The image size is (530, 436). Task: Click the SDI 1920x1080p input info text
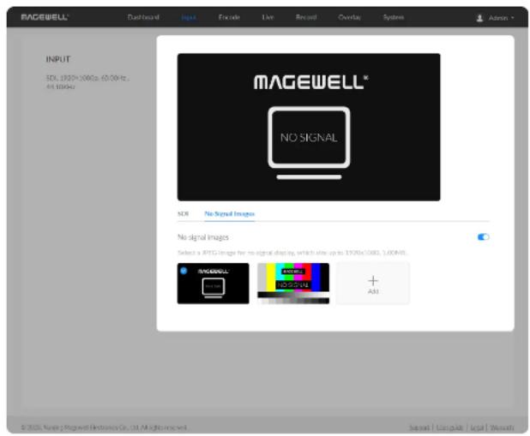87,82
